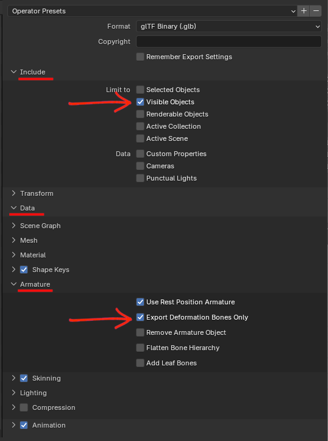Expand the Animation panel arrow
Screen dimensions: 328x441
(x=13, y=425)
